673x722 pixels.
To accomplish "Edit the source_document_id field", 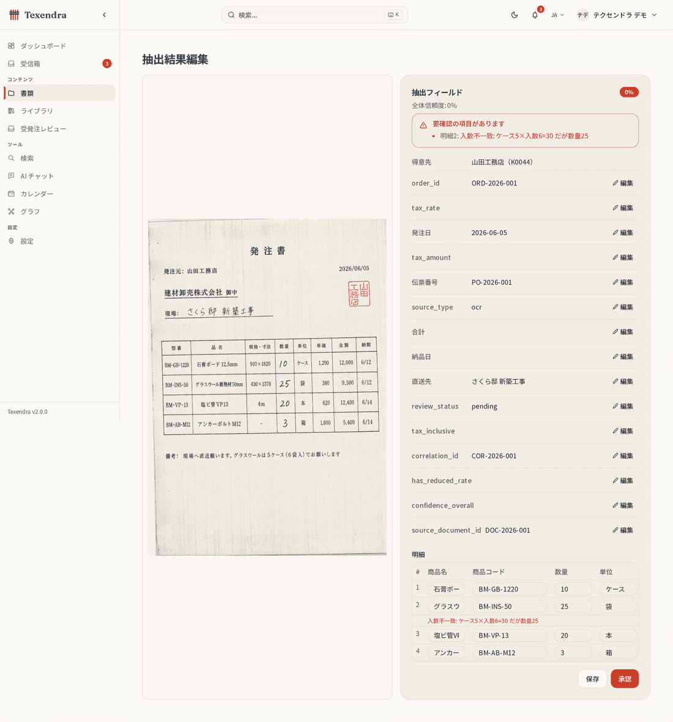I will click(623, 530).
